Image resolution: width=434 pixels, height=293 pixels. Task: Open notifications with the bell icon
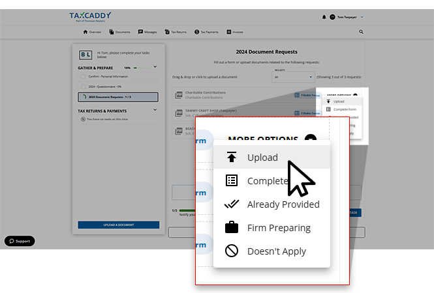tap(324, 17)
